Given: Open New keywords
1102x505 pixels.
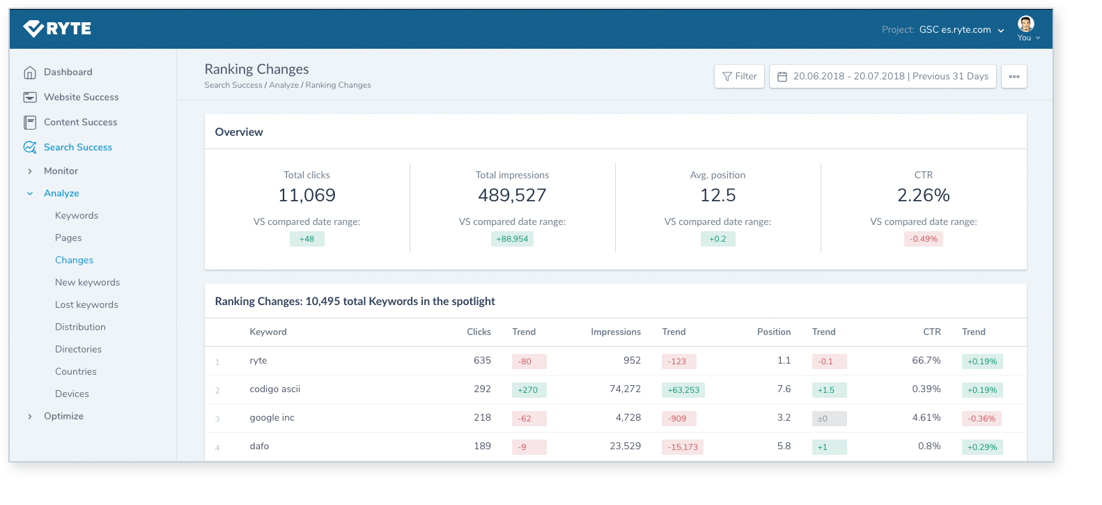Looking at the screenshot, I should pos(88,283).
